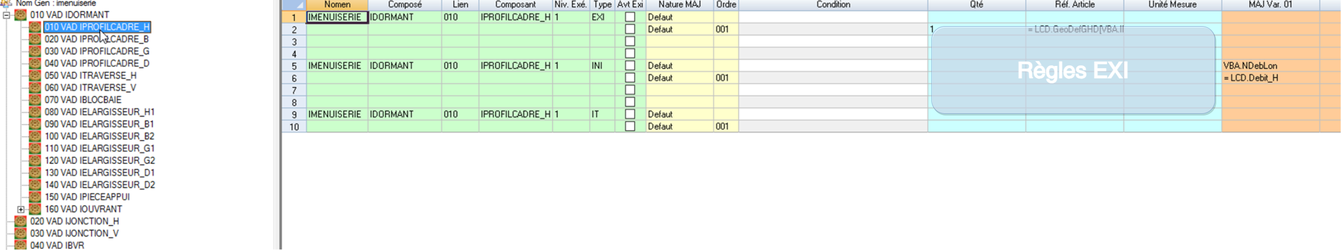Select the 030 VAD IJONCTION_V tree item
The width and height of the screenshot is (1341, 250).
(74, 233)
